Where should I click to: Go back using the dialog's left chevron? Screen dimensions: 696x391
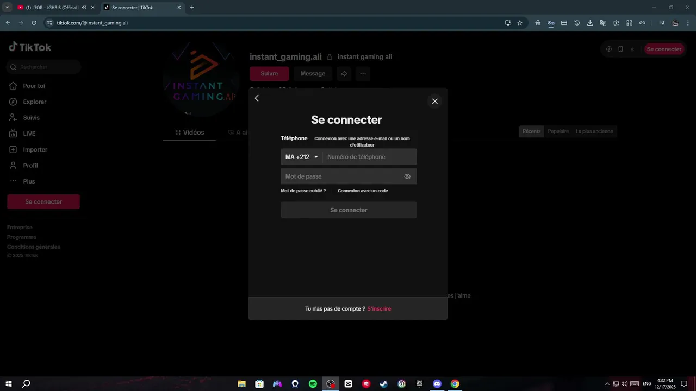(257, 98)
